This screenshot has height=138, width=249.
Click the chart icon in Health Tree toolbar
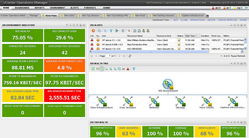pyautogui.click(x=124, y=69)
